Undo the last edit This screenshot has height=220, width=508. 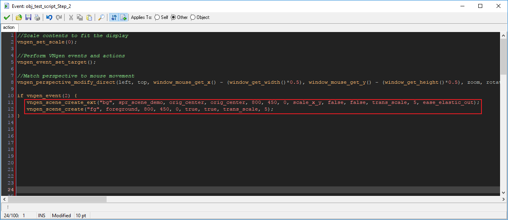(x=49, y=17)
